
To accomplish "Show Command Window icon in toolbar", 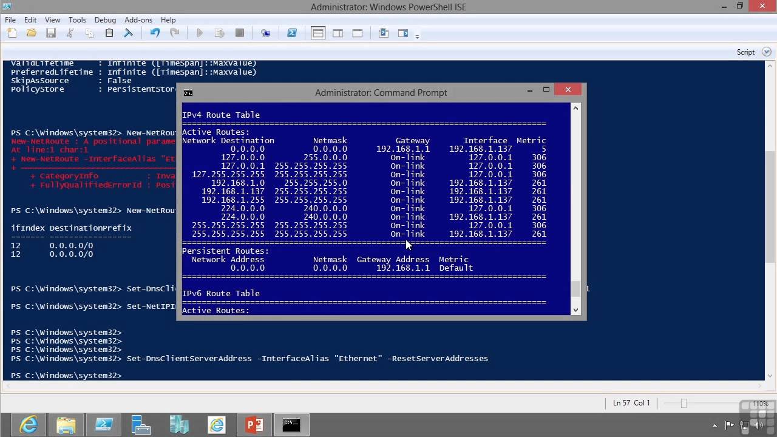I will pyautogui.click(x=384, y=33).
